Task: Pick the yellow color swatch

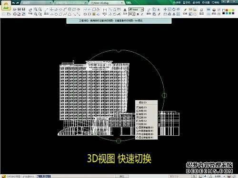Action: click(230, 10)
